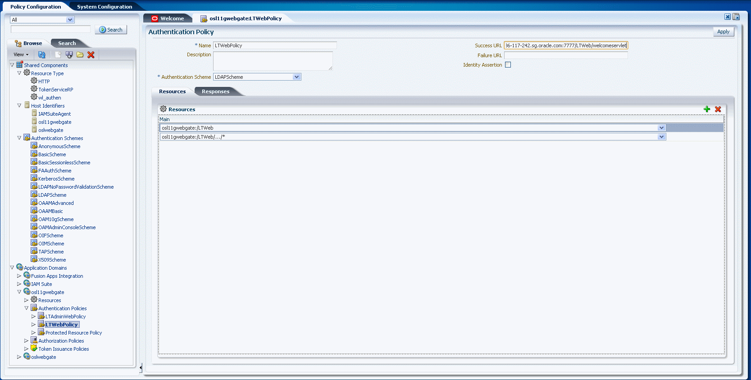
Task: Click the Duplicate icon in the Browse toolbar
Action: tap(69, 54)
